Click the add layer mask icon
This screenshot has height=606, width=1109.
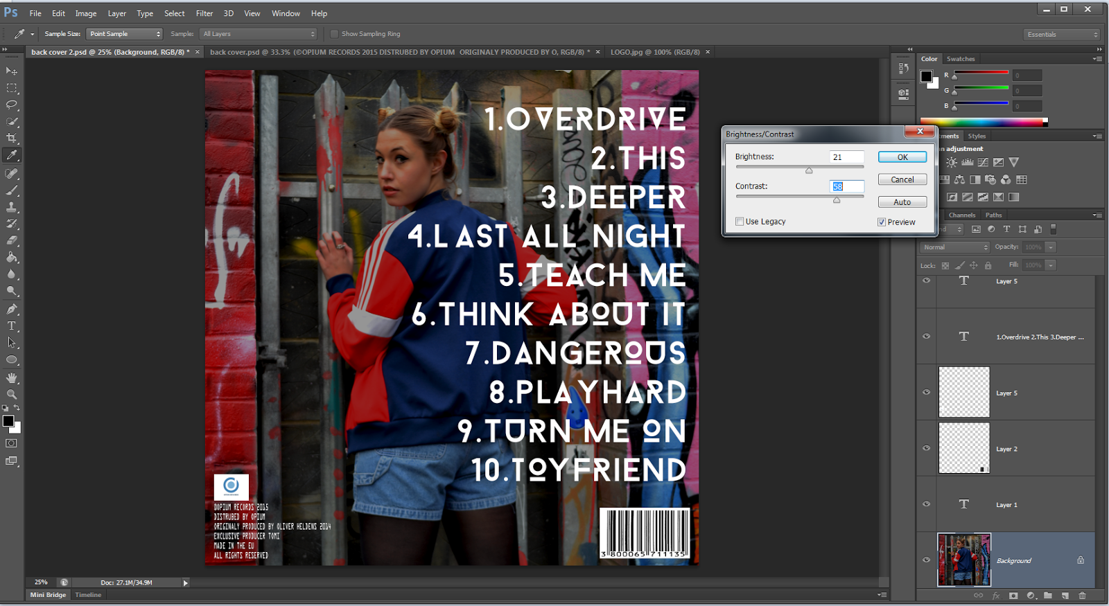(x=1013, y=596)
